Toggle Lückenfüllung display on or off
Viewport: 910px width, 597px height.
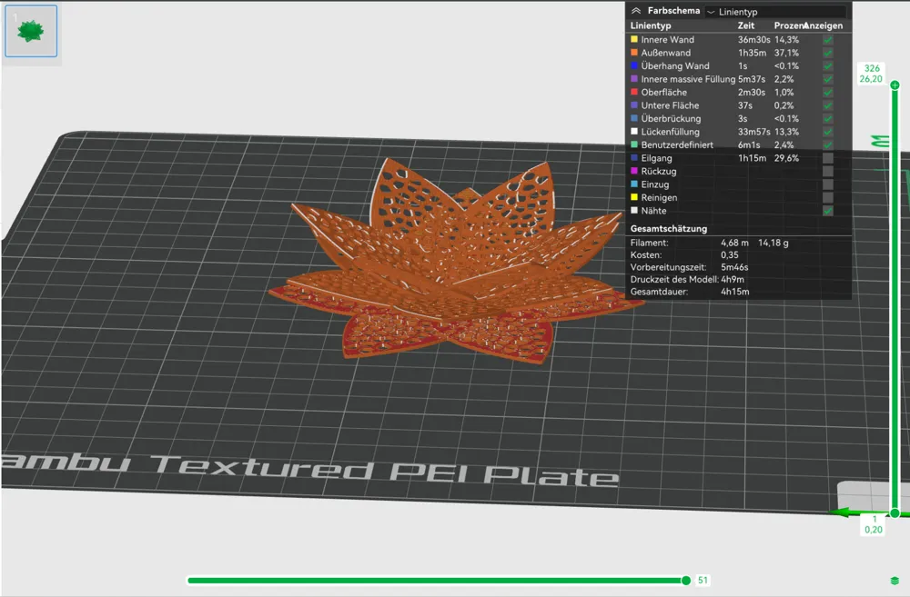pyautogui.click(x=827, y=132)
